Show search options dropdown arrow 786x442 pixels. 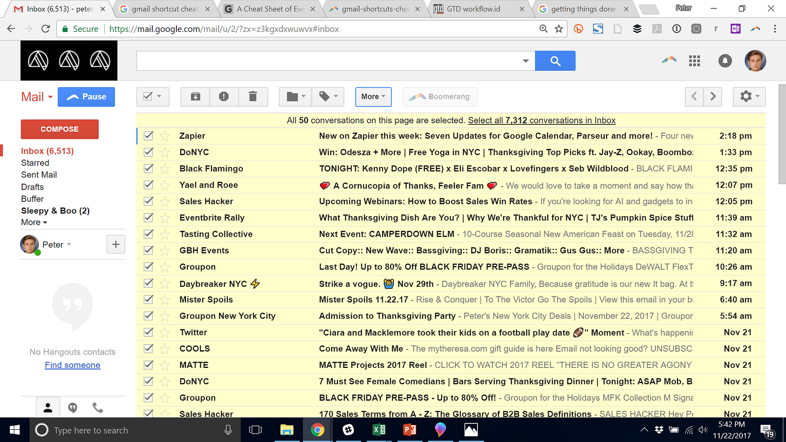coord(526,61)
